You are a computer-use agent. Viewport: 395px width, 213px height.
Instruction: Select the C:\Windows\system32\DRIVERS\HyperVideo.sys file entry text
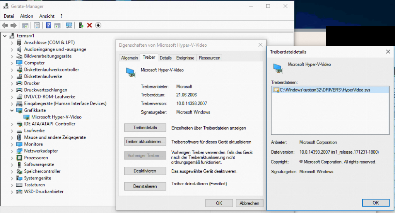pos(325,90)
